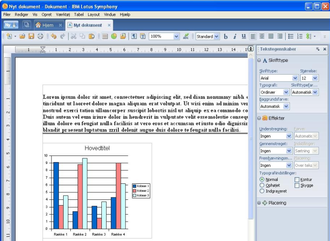
Task: Save the document using the diskette icon
Action: 31,36
